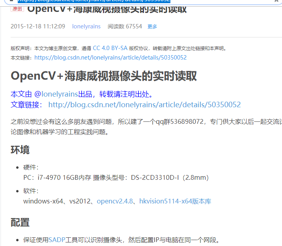
Task: Click the 阅读数 67554 read count
Action: [x=125, y=26]
